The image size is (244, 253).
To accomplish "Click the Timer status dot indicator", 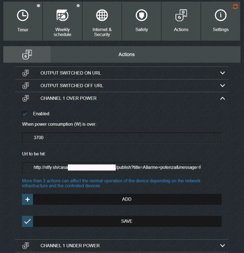I will click(x=38, y=6).
